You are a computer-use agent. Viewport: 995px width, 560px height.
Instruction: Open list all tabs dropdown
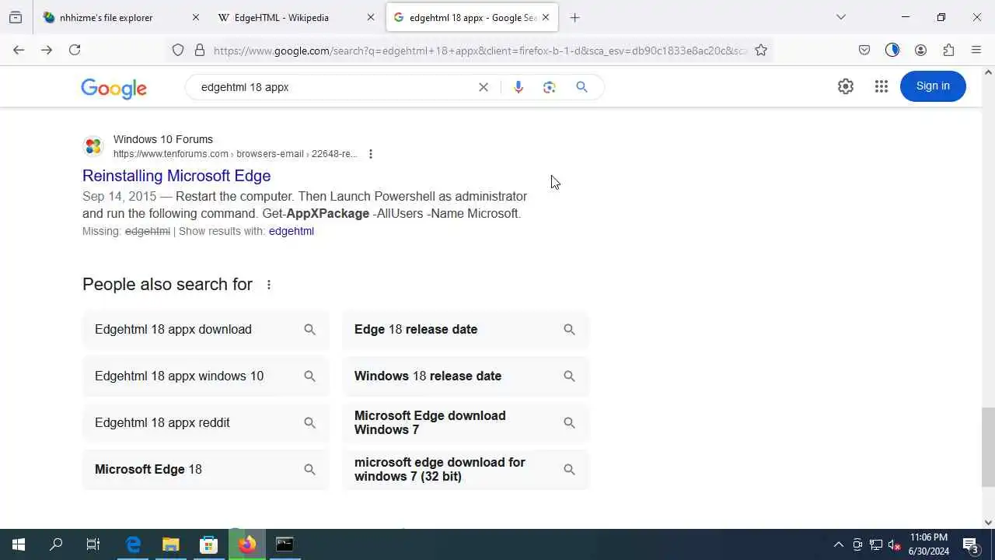pos(841,17)
